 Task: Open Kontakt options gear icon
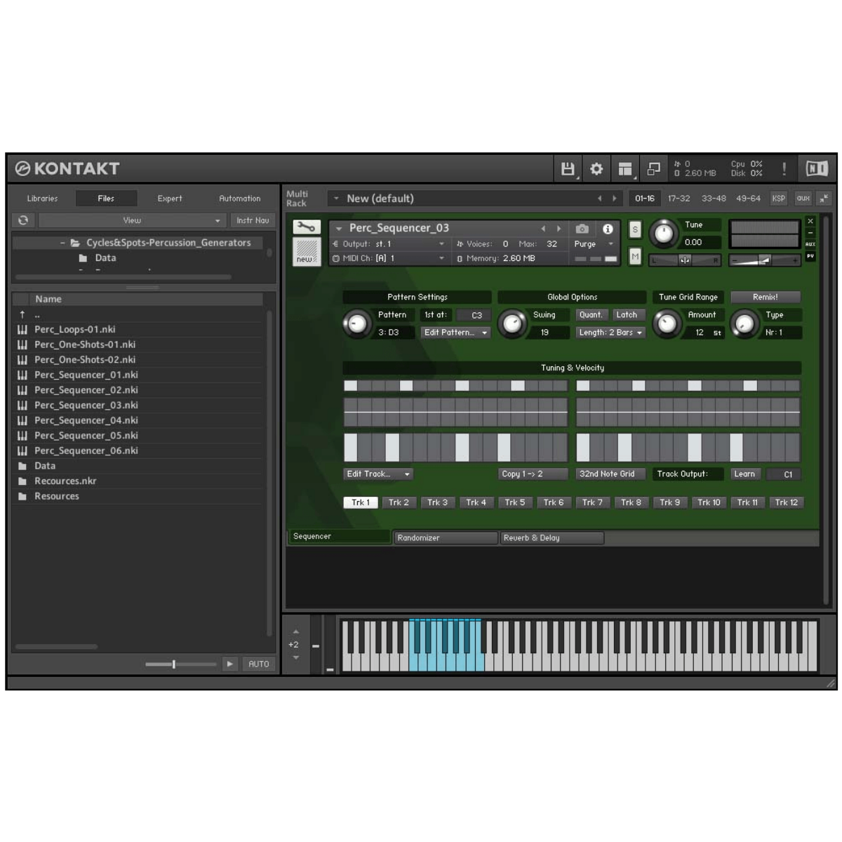(596, 169)
